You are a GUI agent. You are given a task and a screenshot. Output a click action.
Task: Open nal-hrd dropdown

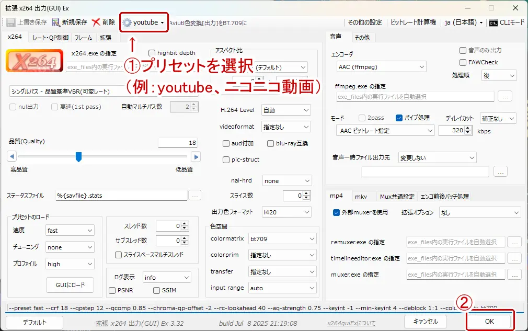(287, 181)
